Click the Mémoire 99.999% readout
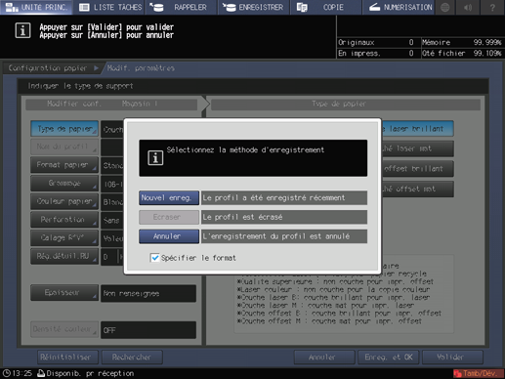The image size is (505, 379). click(x=462, y=43)
